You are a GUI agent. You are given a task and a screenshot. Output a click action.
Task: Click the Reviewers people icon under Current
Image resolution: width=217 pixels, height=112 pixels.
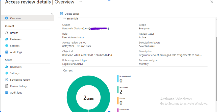click(7, 39)
